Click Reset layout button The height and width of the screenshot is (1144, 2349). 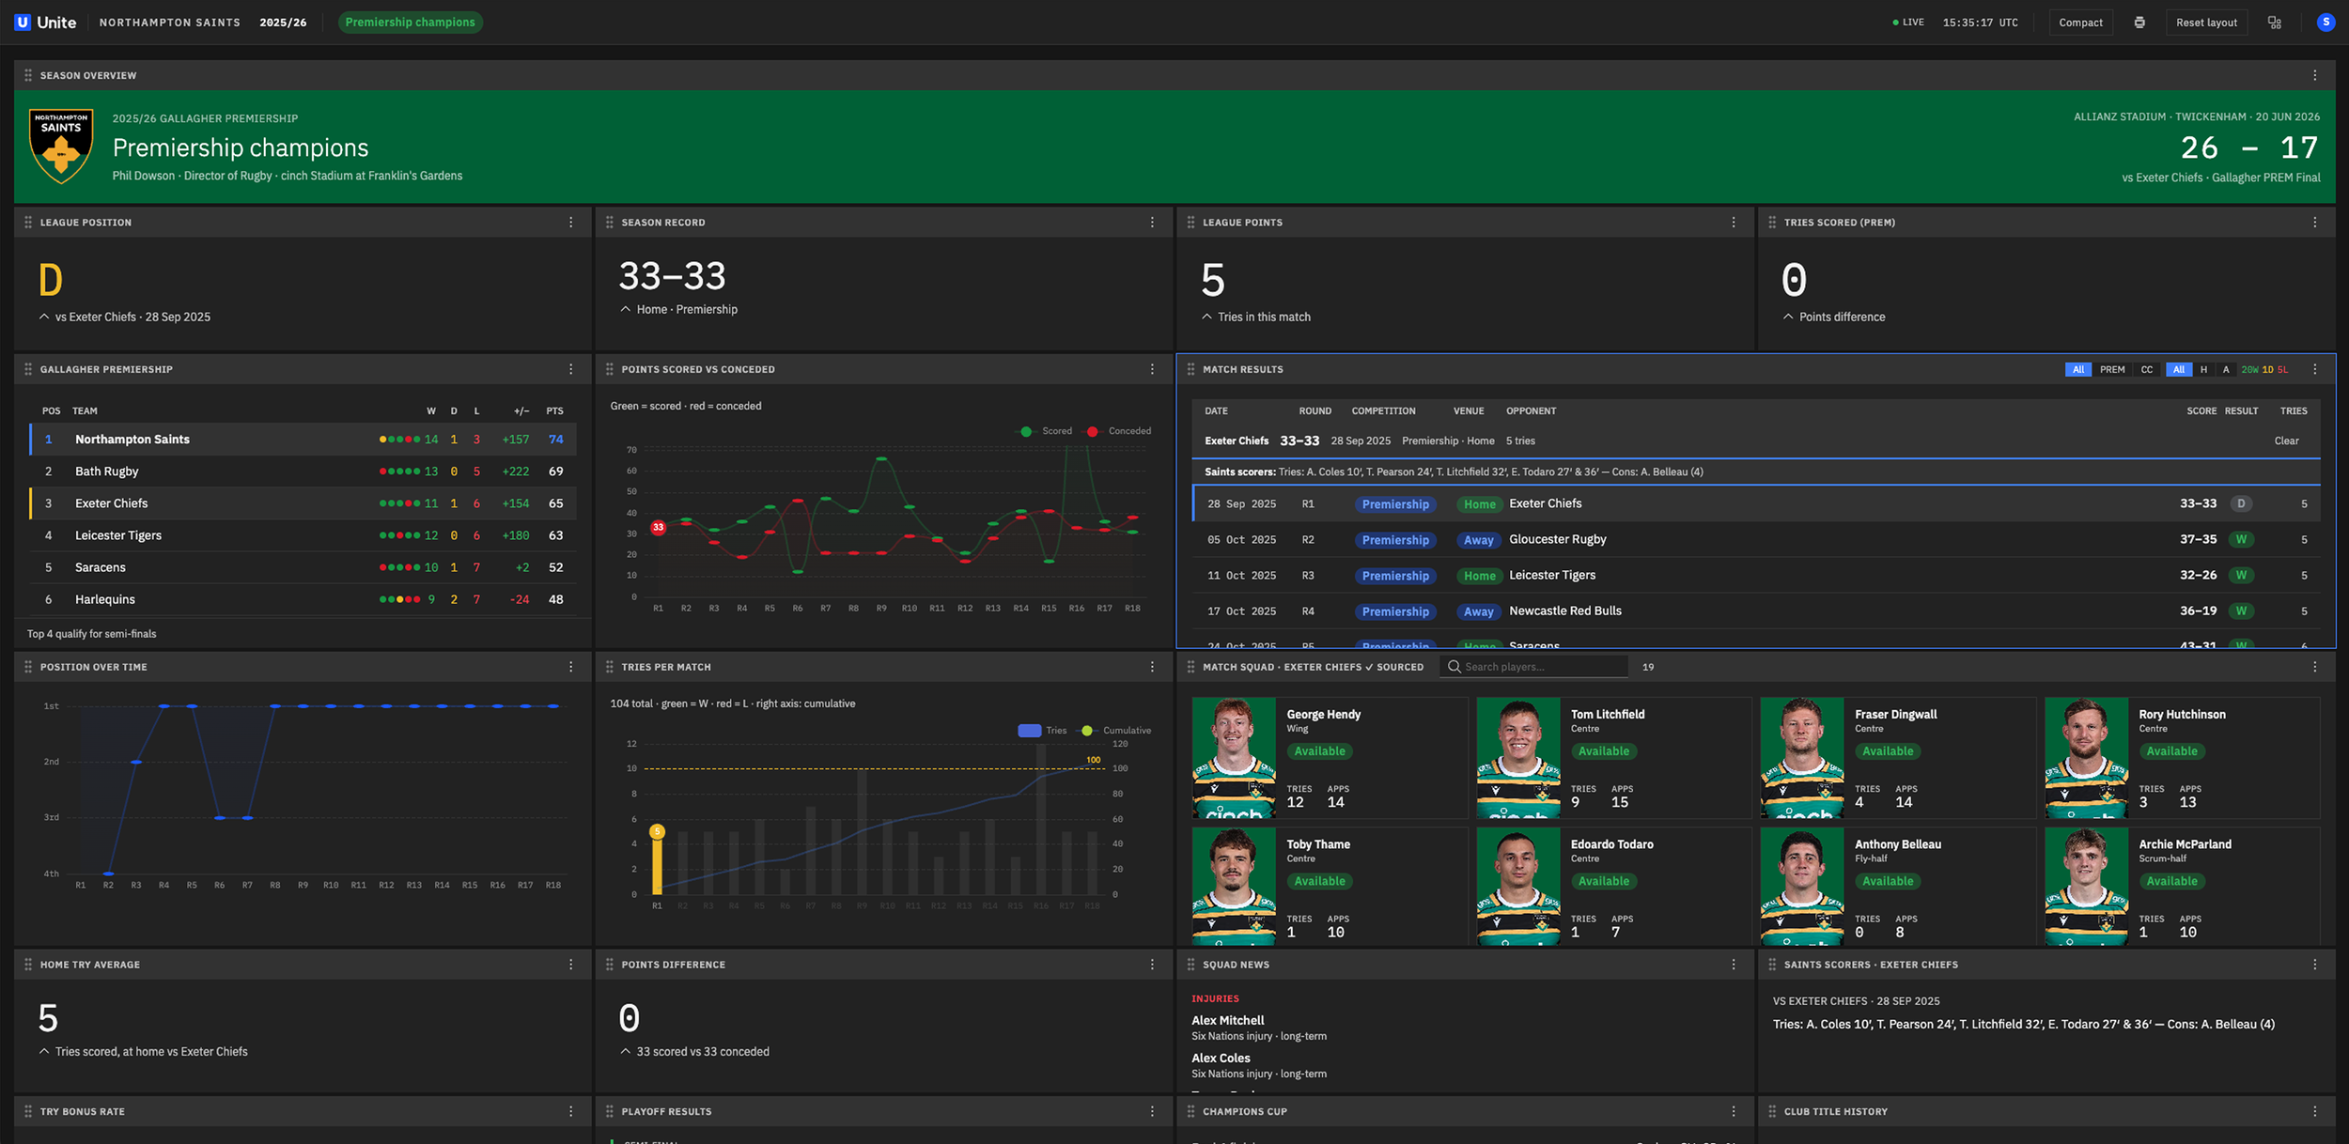pyautogui.click(x=2206, y=23)
